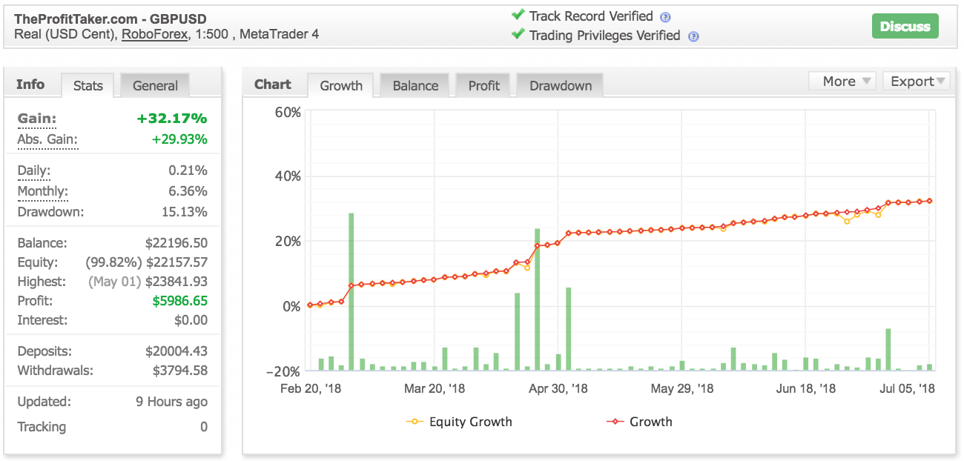Screen dimensions: 964x461
Task: Click the red Growth legend marker
Action: tap(615, 422)
